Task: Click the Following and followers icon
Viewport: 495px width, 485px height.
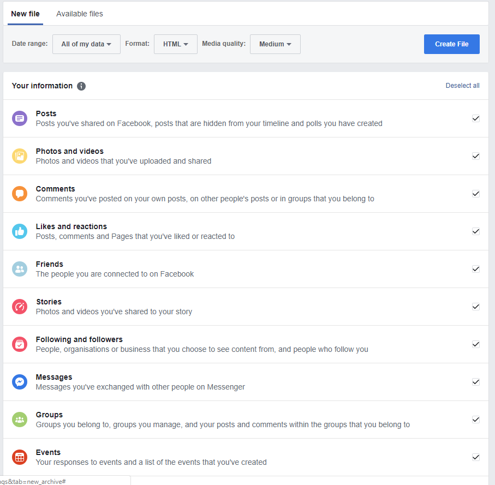Action: pyautogui.click(x=20, y=344)
